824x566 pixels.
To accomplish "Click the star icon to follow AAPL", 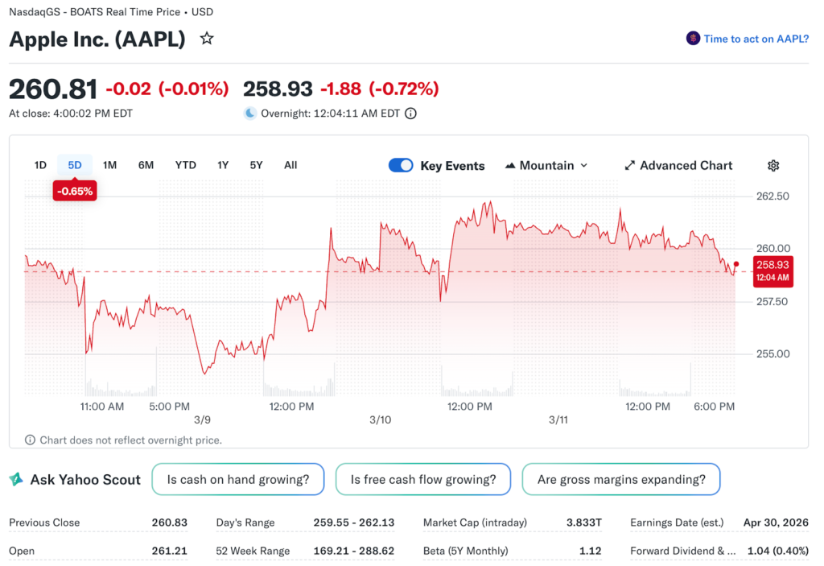I will pos(207,39).
